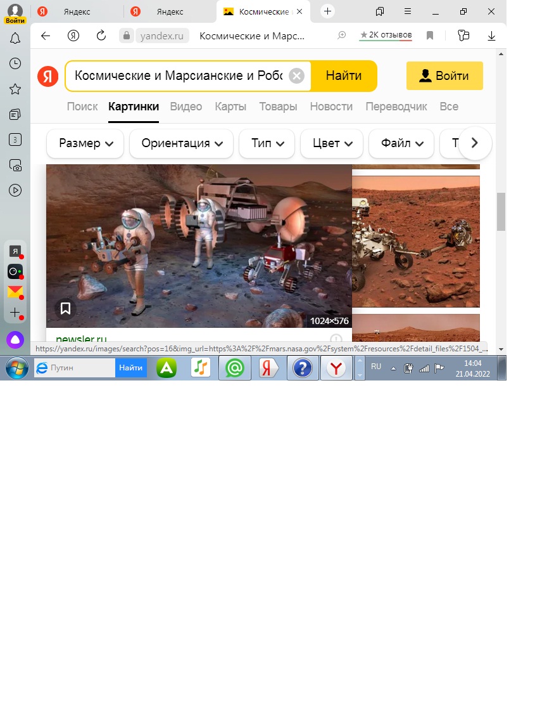The image size is (535, 702).
Task: Go back with the arrow button
Action: click(x=46, y=36)
